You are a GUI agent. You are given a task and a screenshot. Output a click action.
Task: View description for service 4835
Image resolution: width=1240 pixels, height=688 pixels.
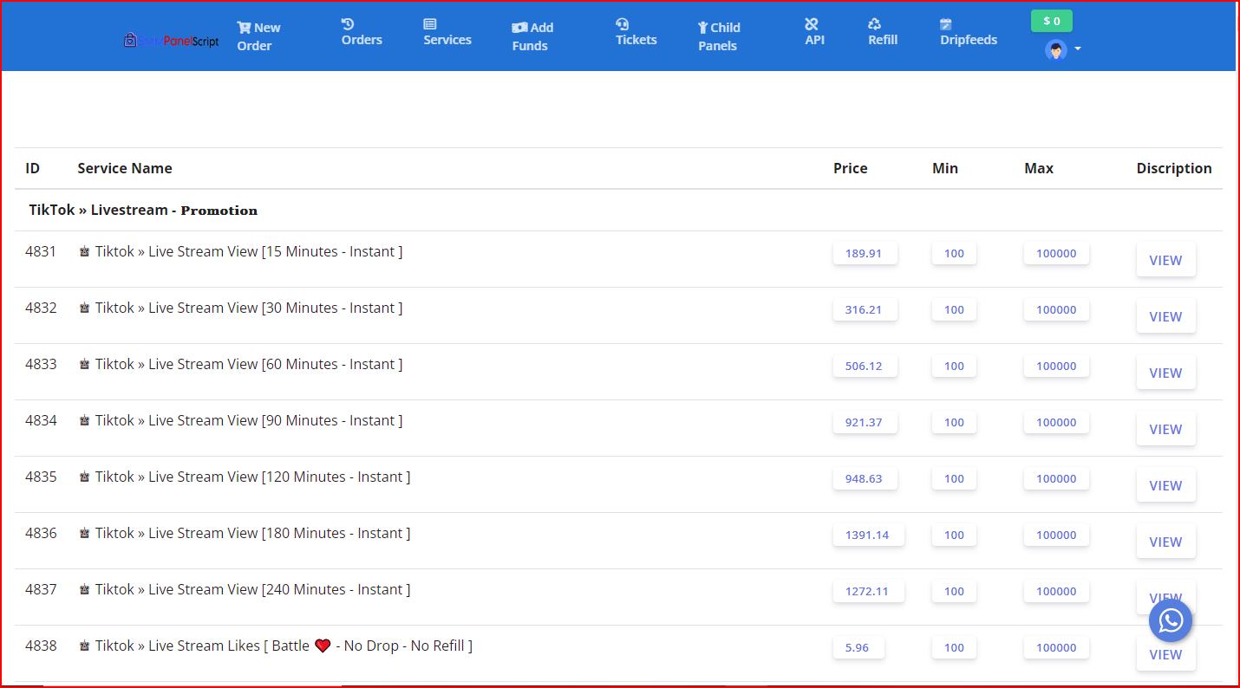click(x=1165, y=486)
